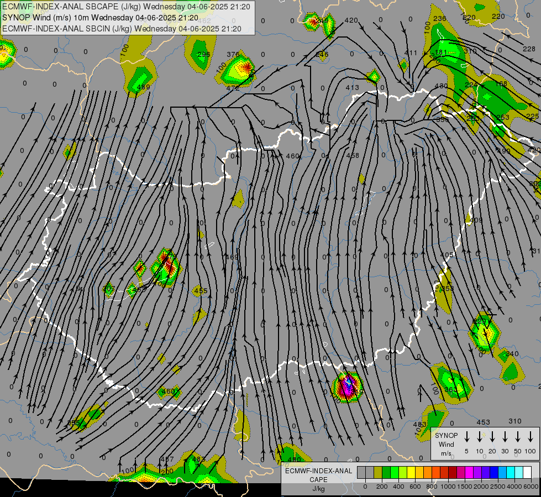Click the SBCAPE title line
Image resolution: width=541 pixels, height=497 pixels.
tap(127, 7)
